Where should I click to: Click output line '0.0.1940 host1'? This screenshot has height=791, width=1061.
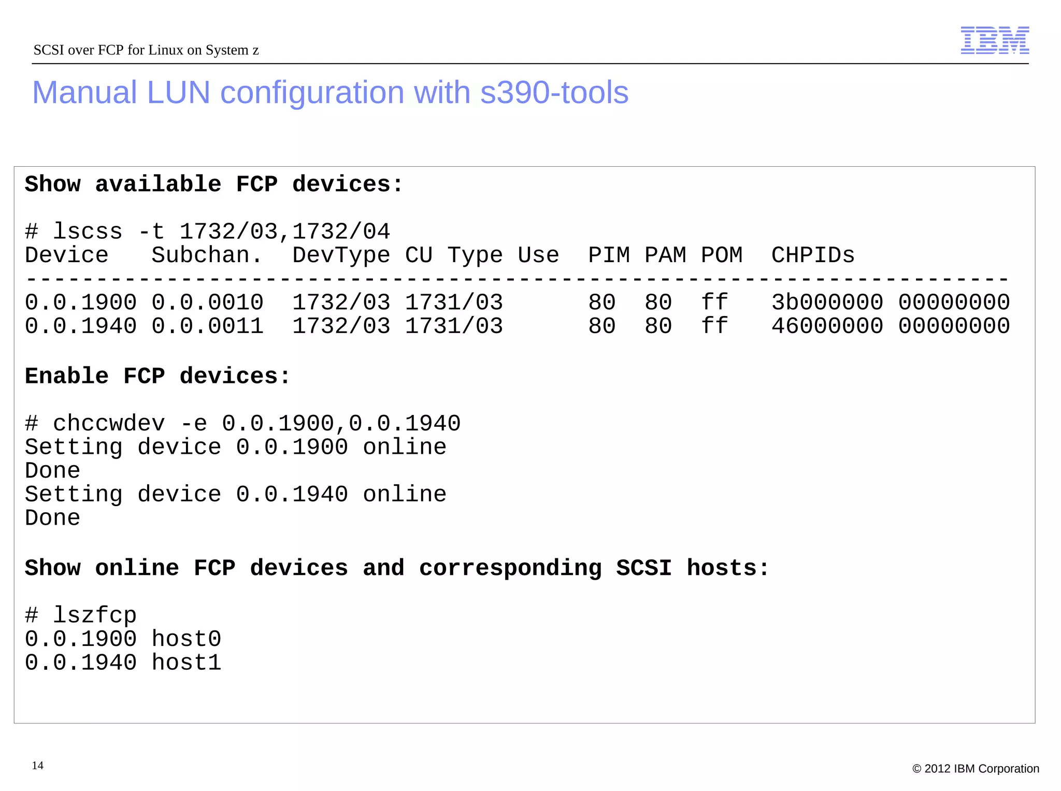[123, 663]
